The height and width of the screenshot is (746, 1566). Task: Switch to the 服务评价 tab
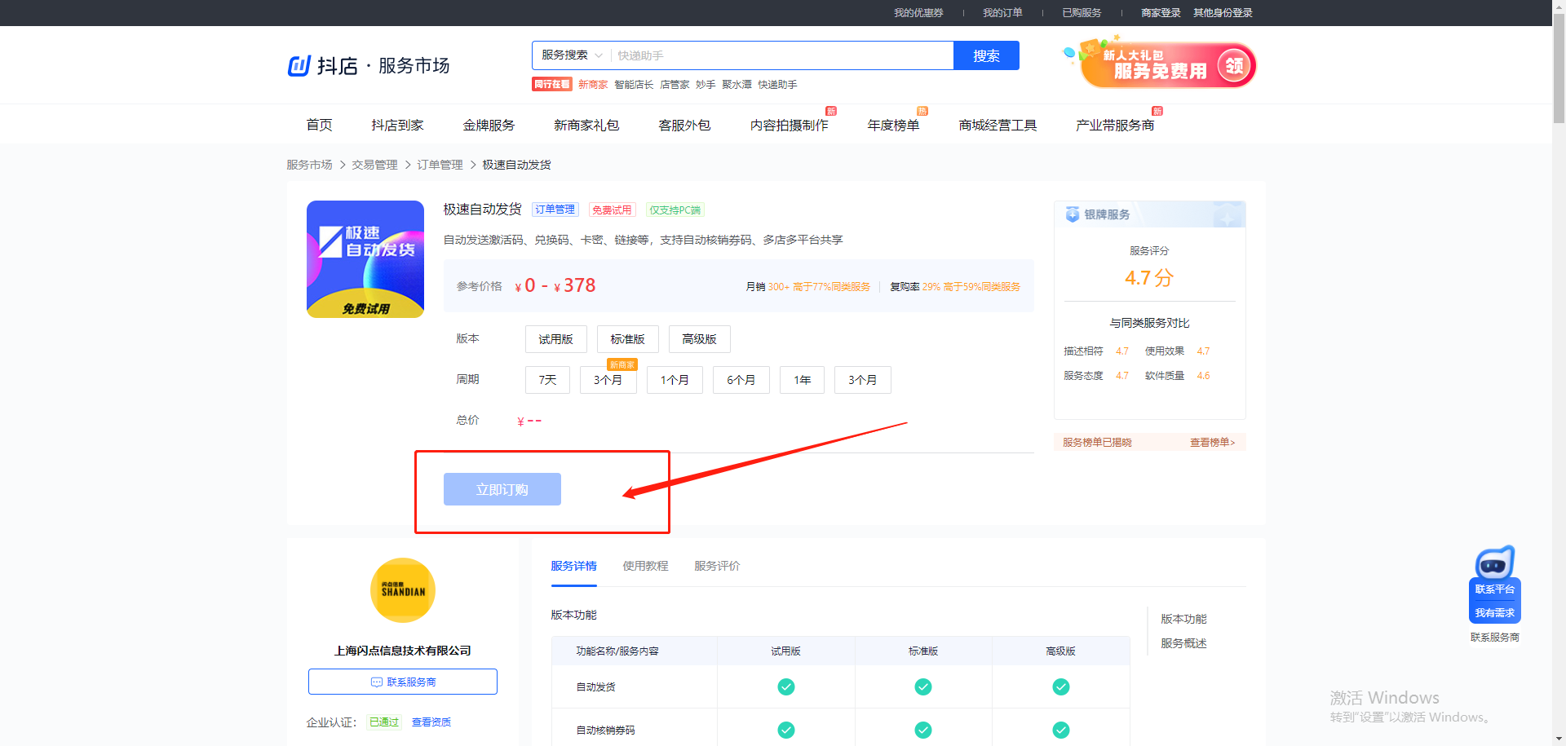717,566
